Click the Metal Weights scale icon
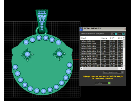The width and height of the screenshot is (135, 101). pyautogui.click(x=81, y=29)
